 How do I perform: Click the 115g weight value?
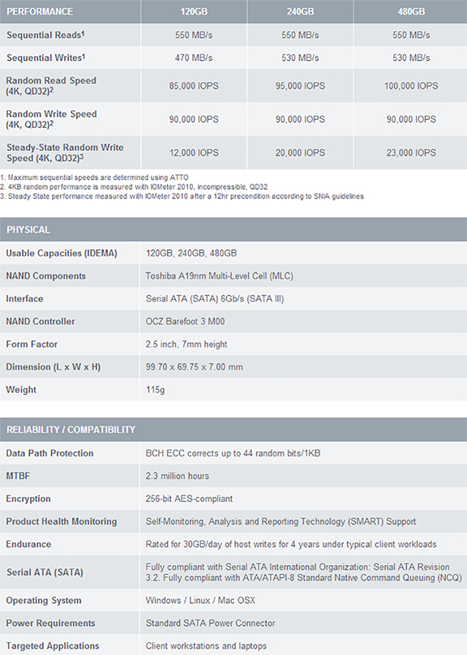(155, 390)
